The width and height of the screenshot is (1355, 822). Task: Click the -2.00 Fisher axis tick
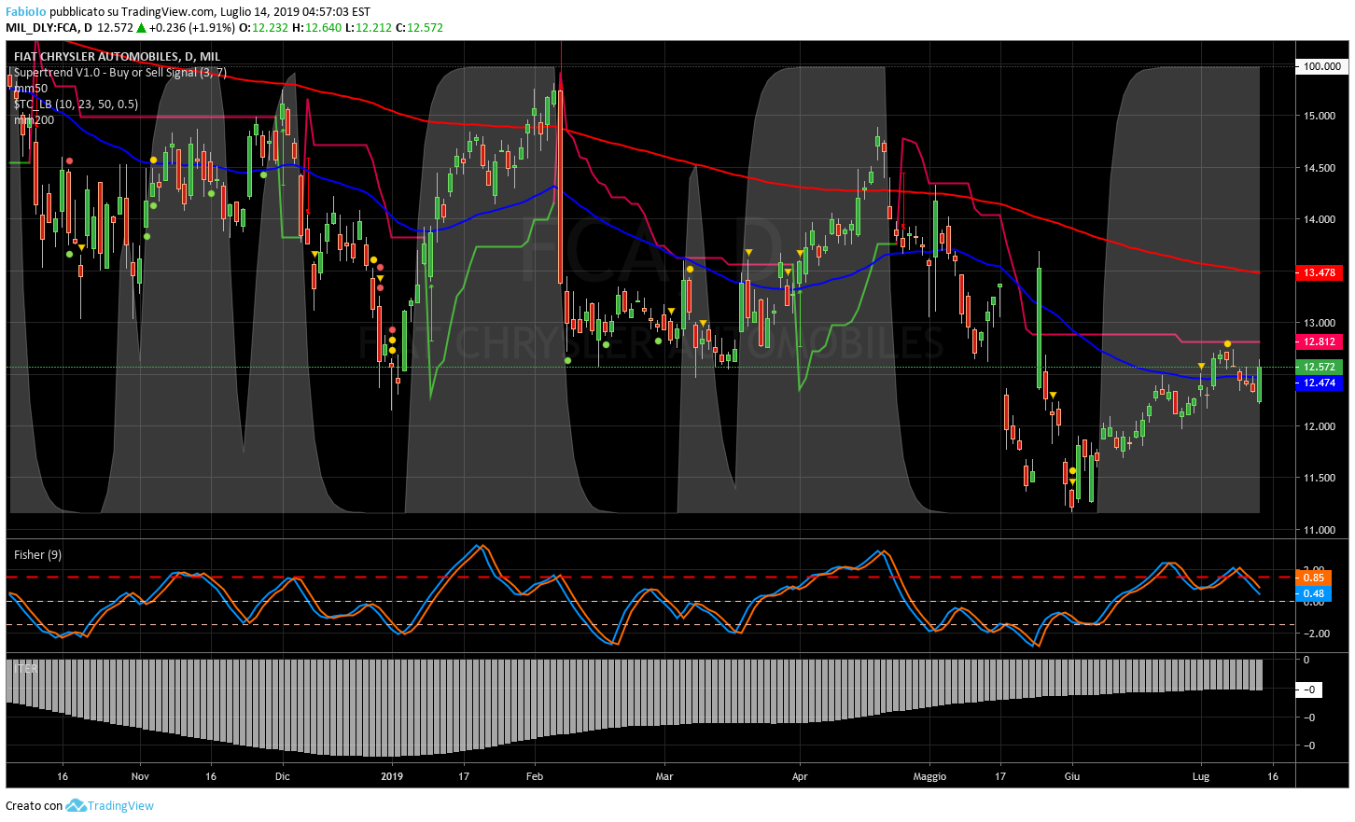click(1316, 634)
